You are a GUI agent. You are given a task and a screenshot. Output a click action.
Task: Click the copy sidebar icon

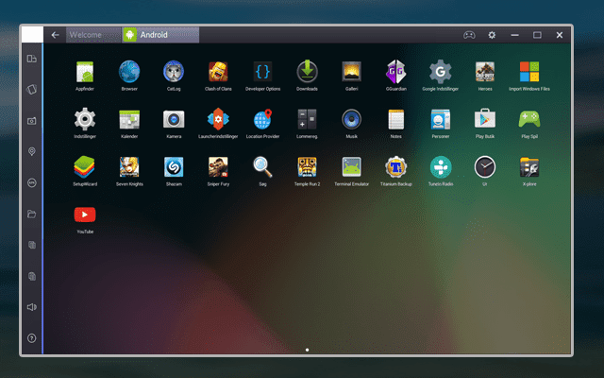click(x=31, y=245)
